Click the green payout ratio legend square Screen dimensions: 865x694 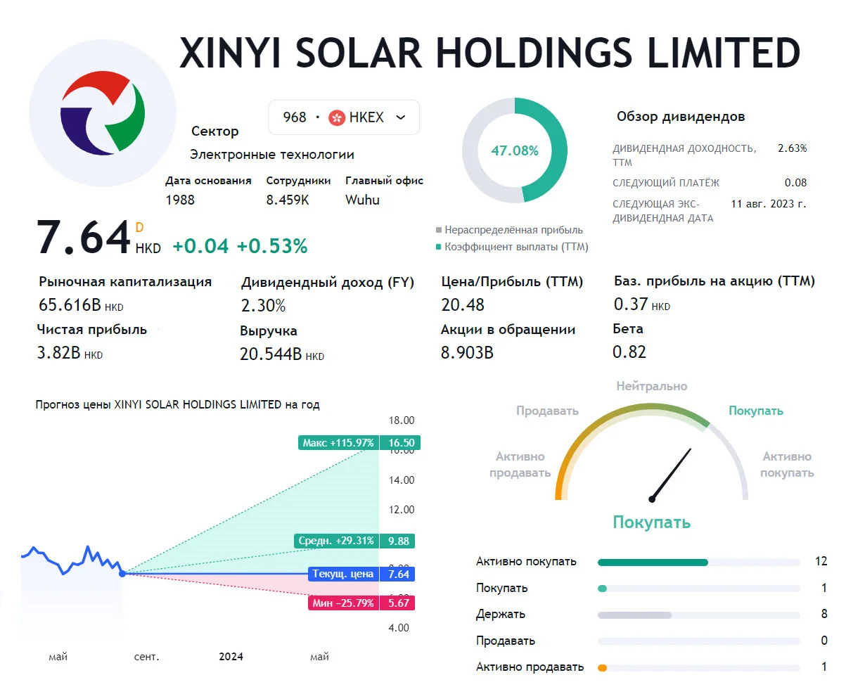click(x=439, y=247)
